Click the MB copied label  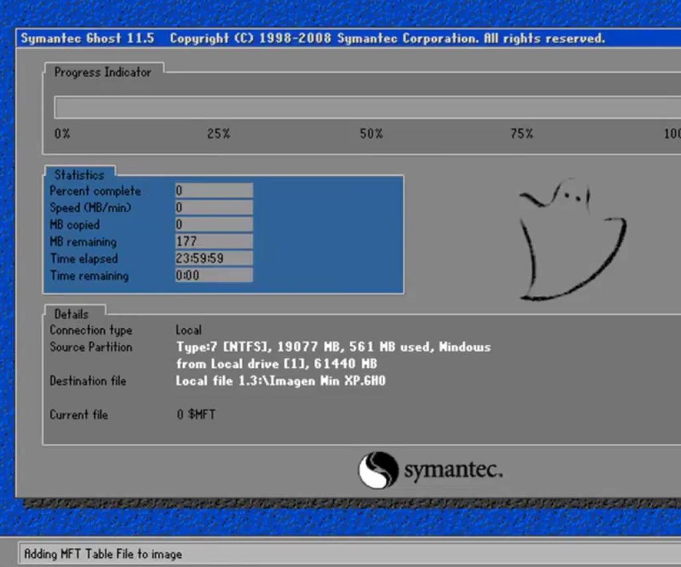(75, 225)
